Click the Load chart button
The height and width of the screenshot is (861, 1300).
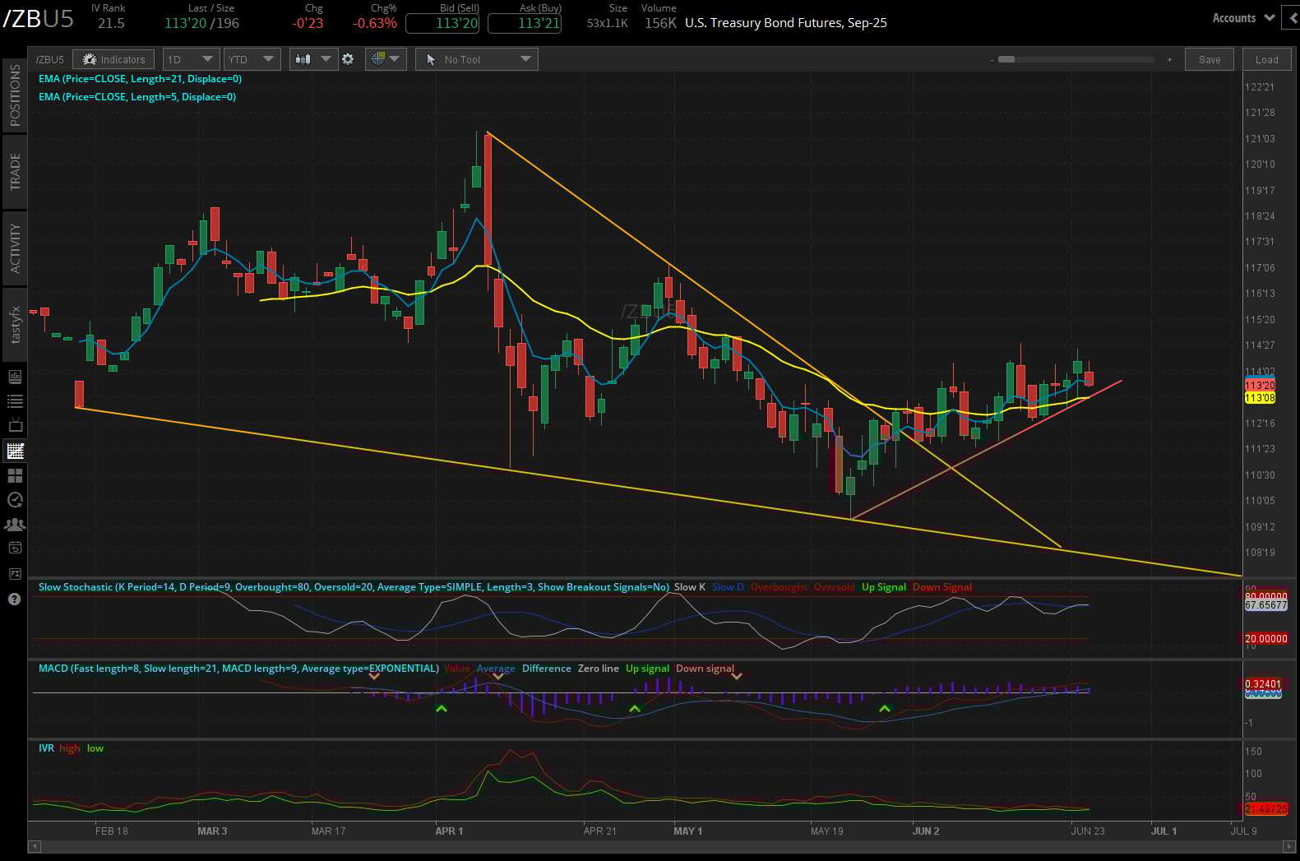(1266, 59)
